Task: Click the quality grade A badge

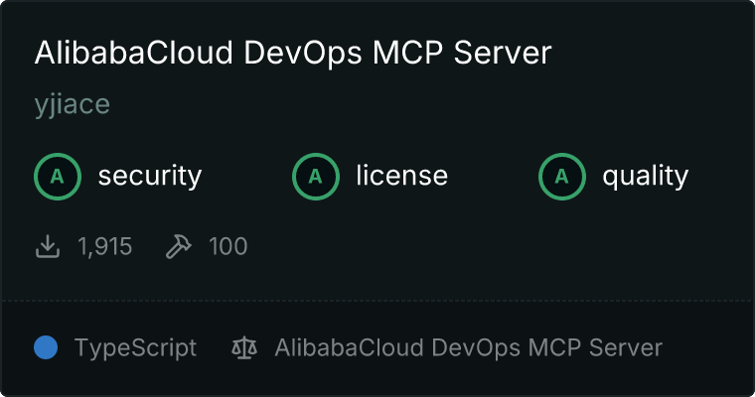Action: 562,177
